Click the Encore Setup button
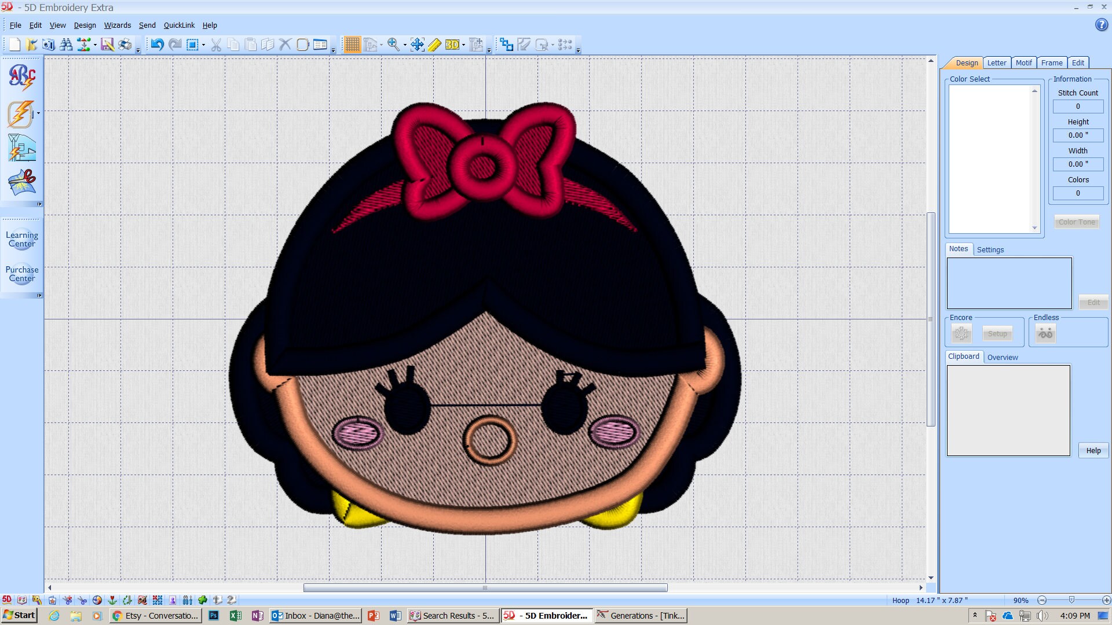The image size is (1112, 625). (997, 333)
